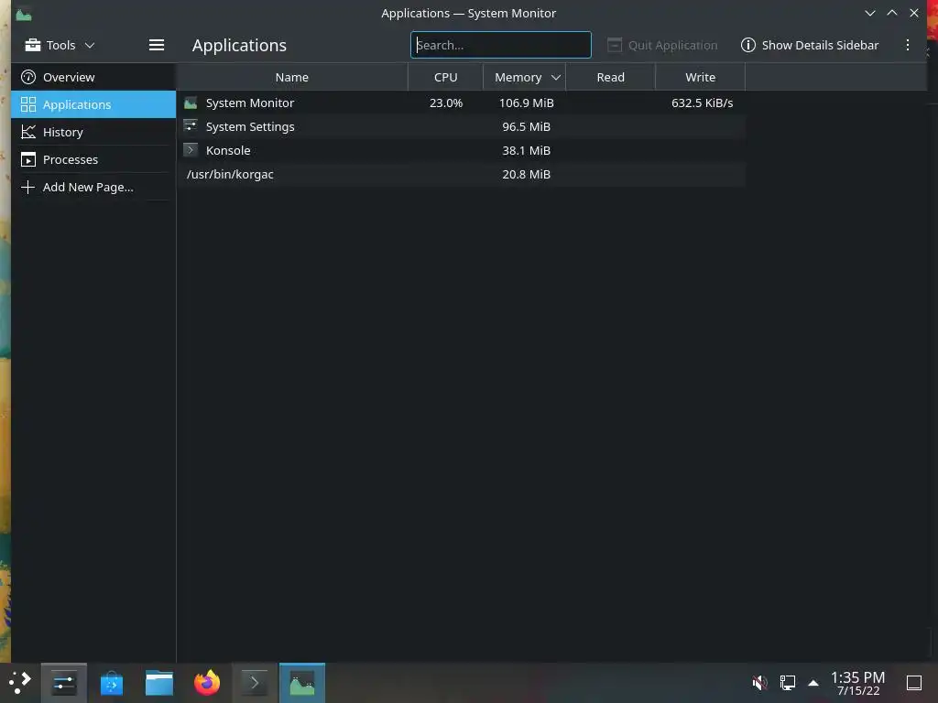The height and width of the screenshot is (703, 938).
Task: Switch to Konsole in the taskbar
Action: (x=255, y=683)
